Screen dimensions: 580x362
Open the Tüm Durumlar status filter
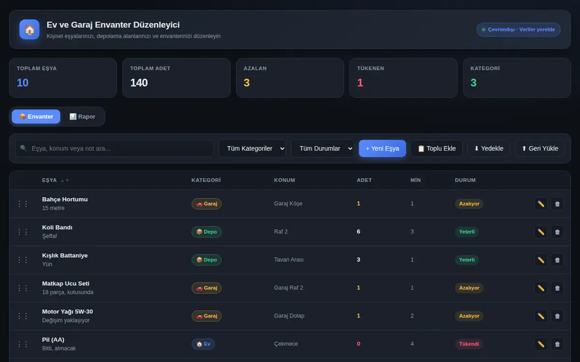click(322, 149)
